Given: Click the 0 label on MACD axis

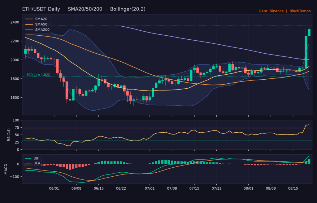Looking at the screenshot, I should pos(18,164).
